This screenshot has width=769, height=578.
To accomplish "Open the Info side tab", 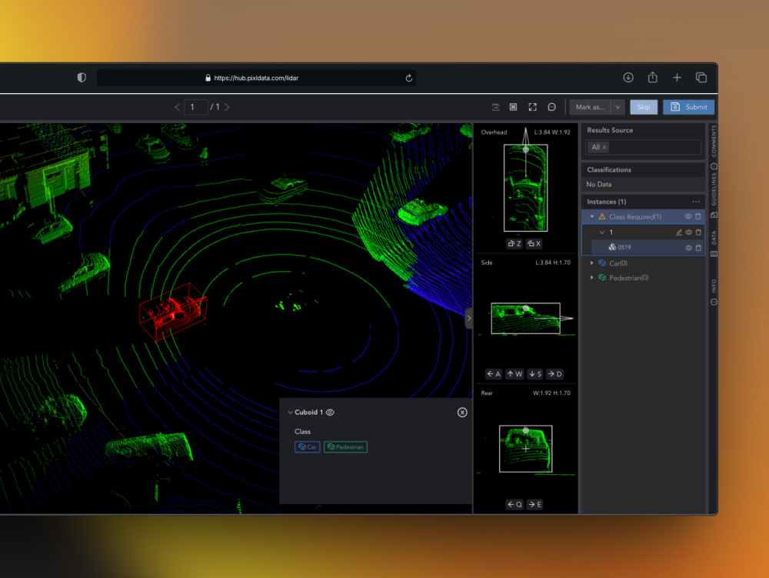I will coord(714,292).
